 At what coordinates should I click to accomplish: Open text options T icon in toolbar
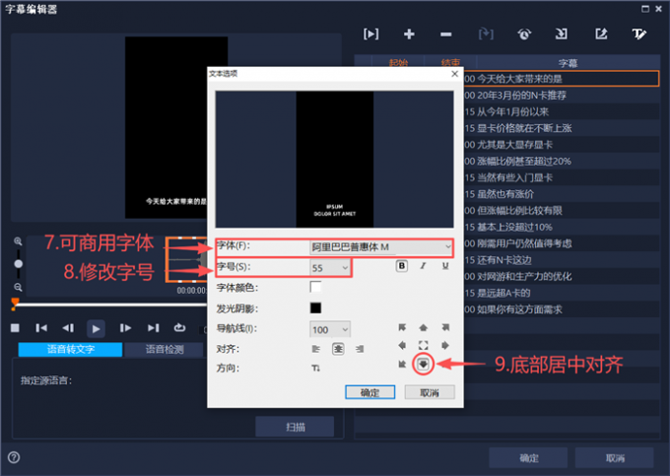[638, 34]
